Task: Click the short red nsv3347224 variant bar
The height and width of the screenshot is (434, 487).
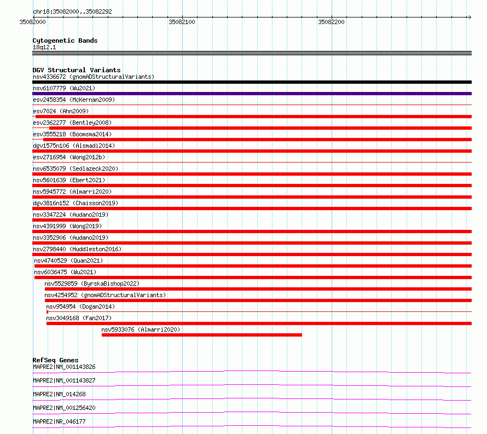Action: (66, 220)
